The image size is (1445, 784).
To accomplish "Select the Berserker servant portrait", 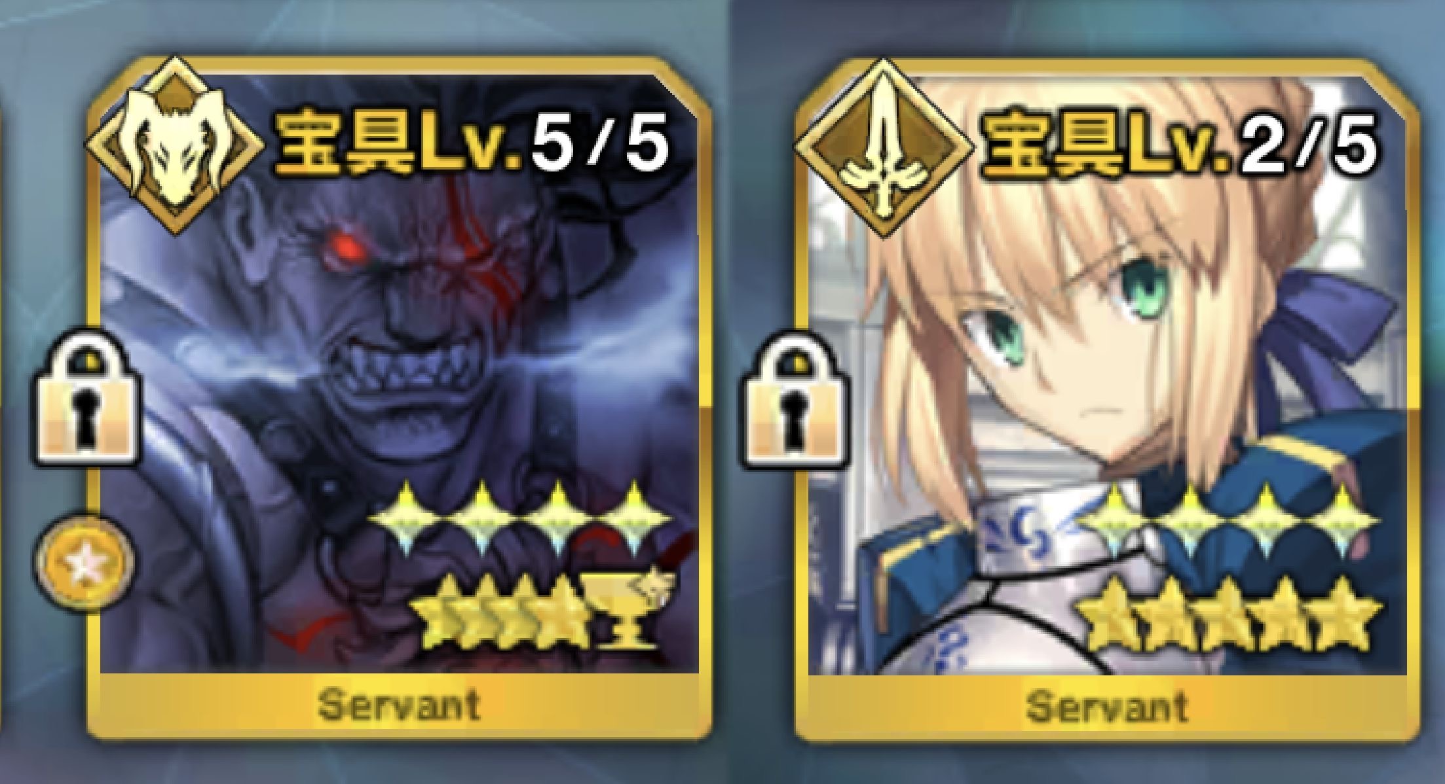I will [399, 373].
